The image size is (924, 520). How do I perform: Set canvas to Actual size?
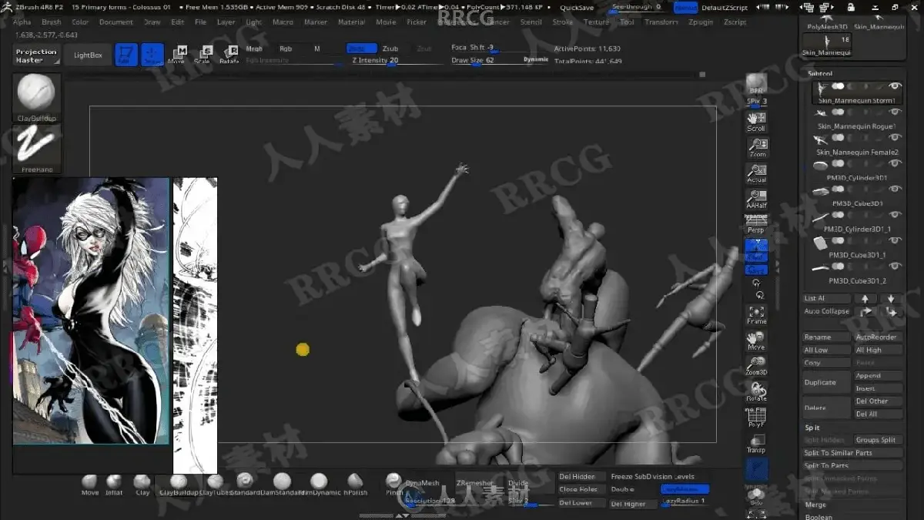point(757,173)
